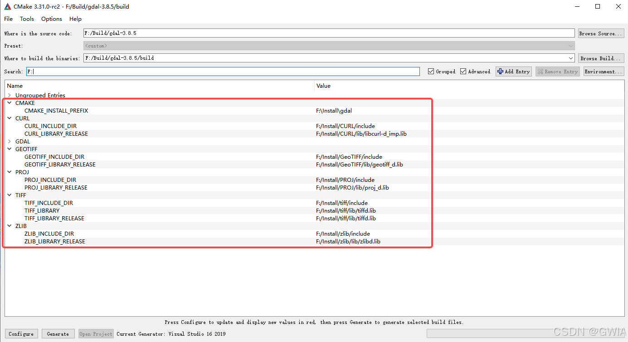628x342 pixels.
Task: Click value F:/Install/PROJ/include
Action: (x=345, y=180)
